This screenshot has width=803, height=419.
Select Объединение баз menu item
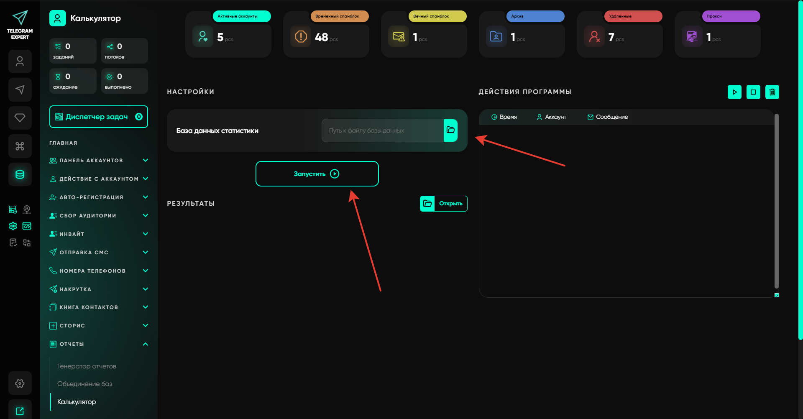(x=84, y=384)
